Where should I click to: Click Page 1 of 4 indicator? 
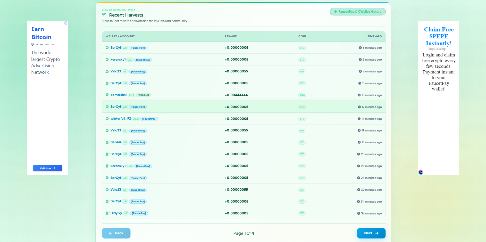(244, 233)
